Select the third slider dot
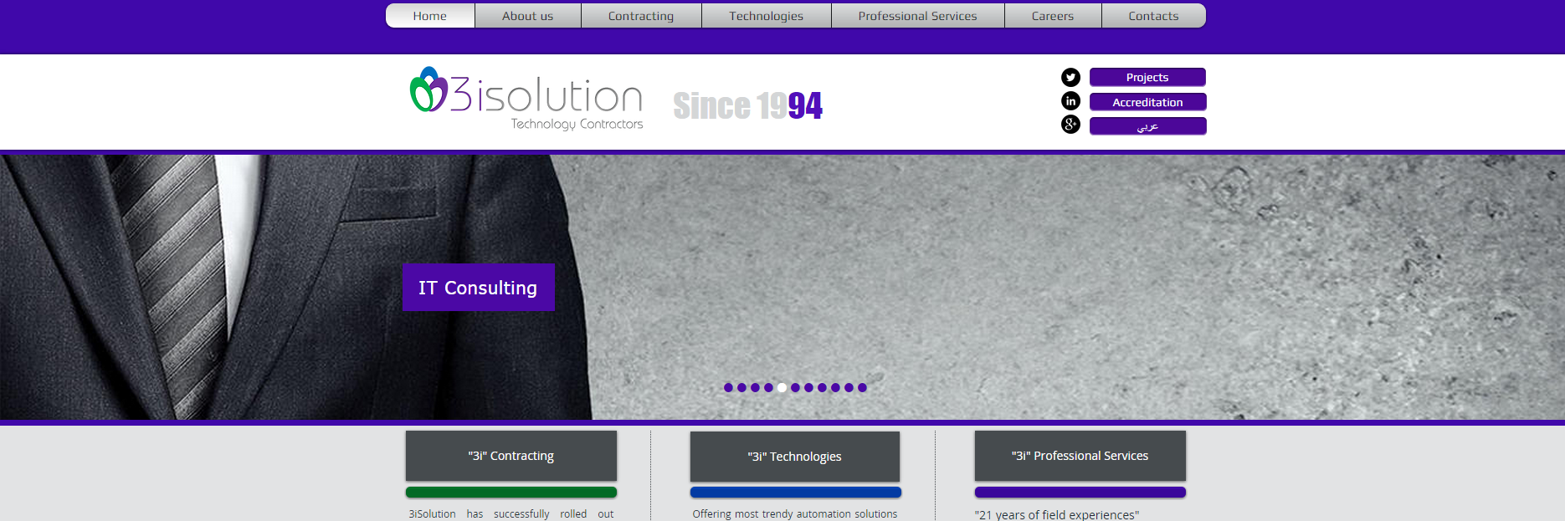Viewport: 1565px width, 521px height. (x=755, y=387)
